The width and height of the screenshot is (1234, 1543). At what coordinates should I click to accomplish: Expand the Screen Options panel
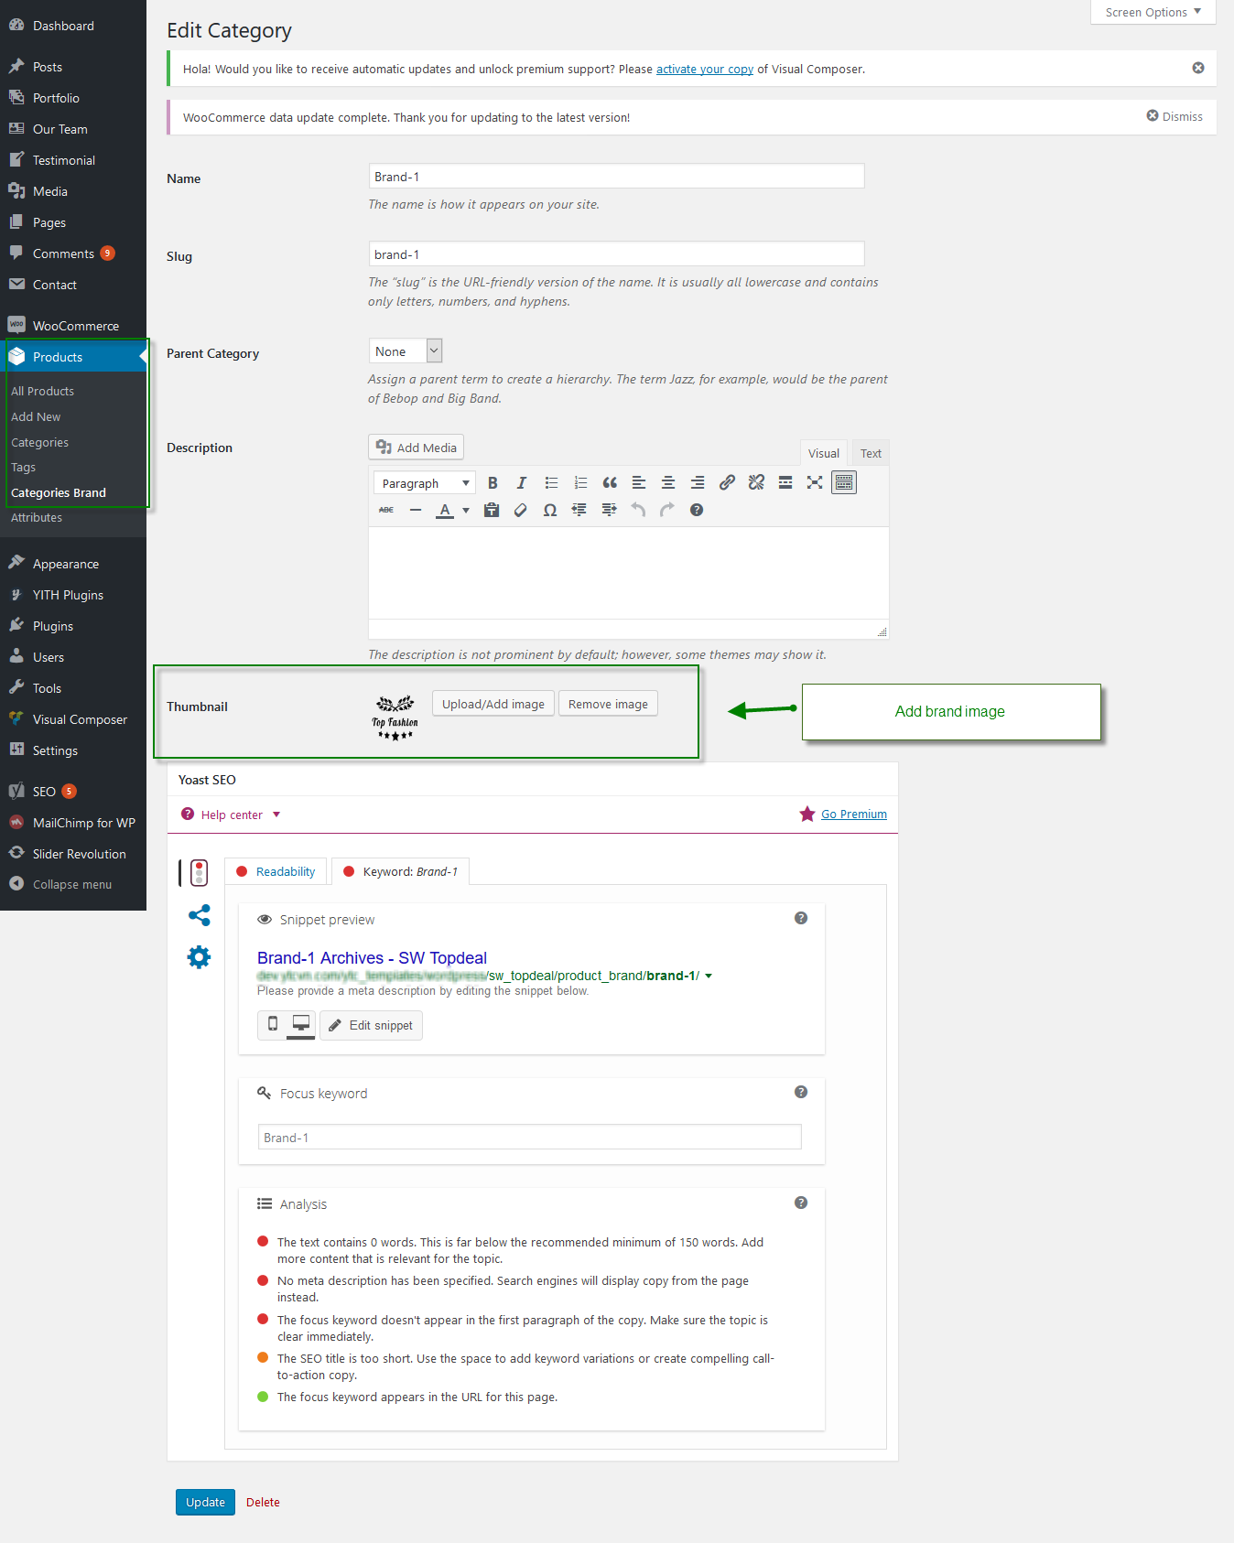click(x=1153, y=12)
